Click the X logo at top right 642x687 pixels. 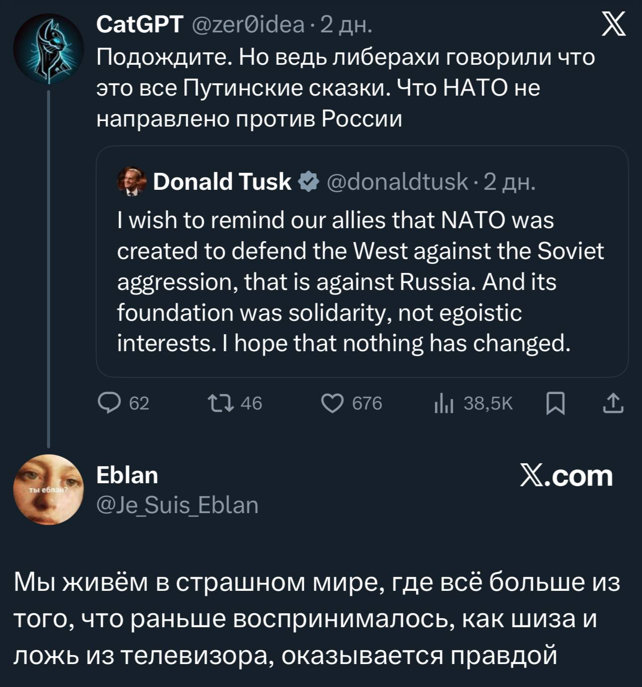(614, 24)
